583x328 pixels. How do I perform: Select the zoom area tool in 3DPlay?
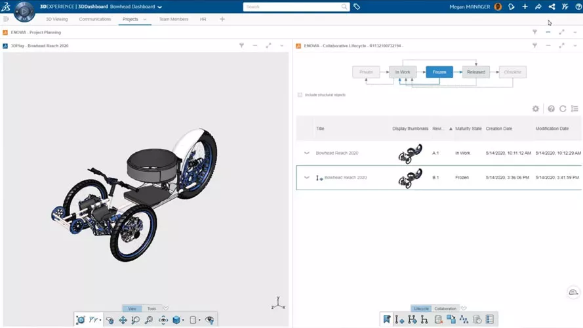[136, 320]
